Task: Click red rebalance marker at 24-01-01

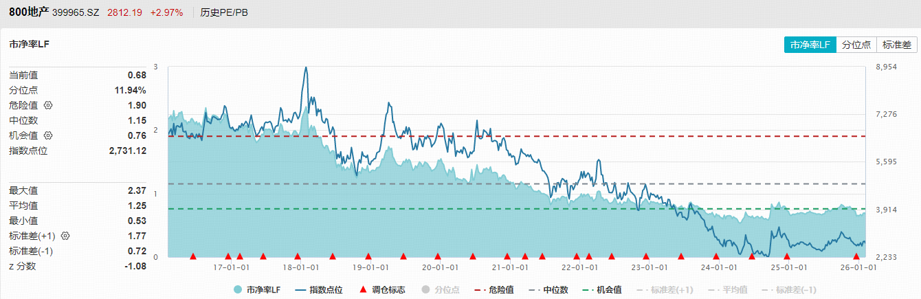Action: click(x=716, y=256)
